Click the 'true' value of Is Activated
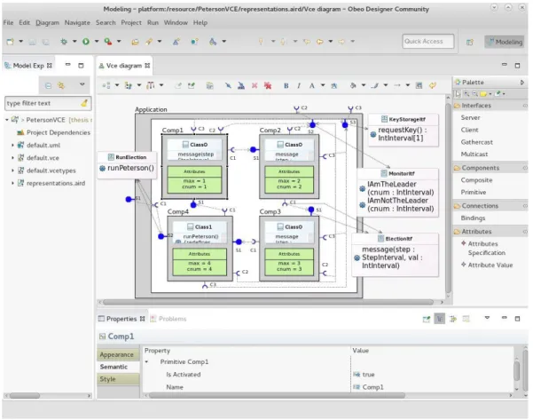Viewport: 533px width, 420px height. [368, 375]
